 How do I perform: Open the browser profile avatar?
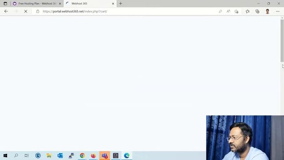coord(267,12)
